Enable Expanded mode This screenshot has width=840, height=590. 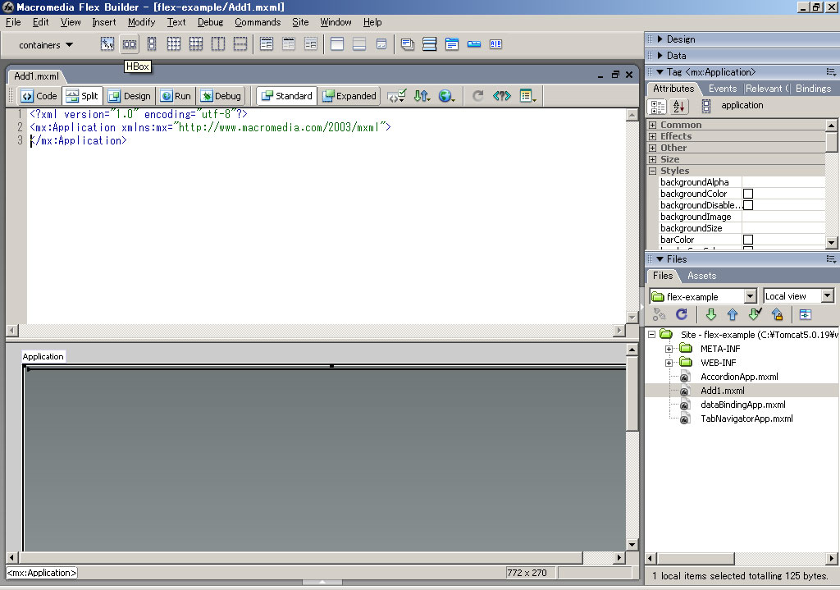[349, 96]
